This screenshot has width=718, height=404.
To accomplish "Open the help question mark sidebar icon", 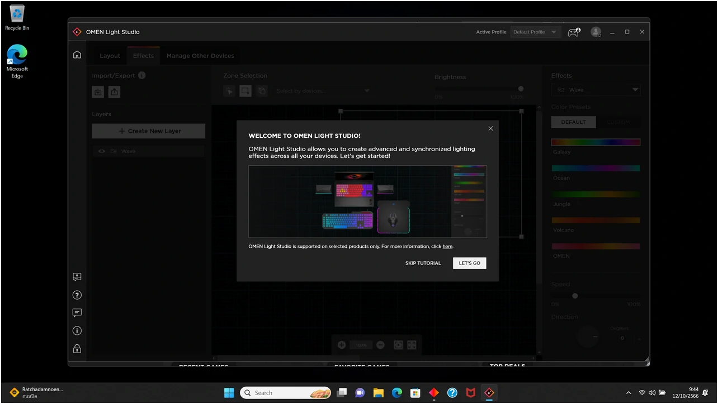I will tap(77, 295).
